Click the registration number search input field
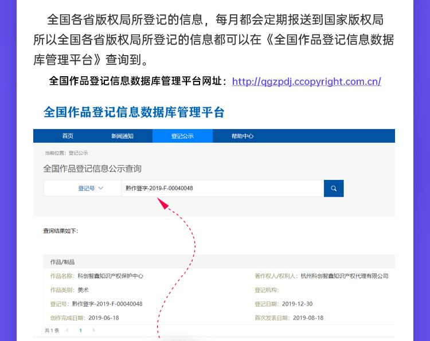 click(222, 188)
